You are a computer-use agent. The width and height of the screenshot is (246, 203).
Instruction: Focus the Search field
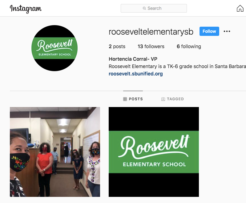click(x=154, y=8)
